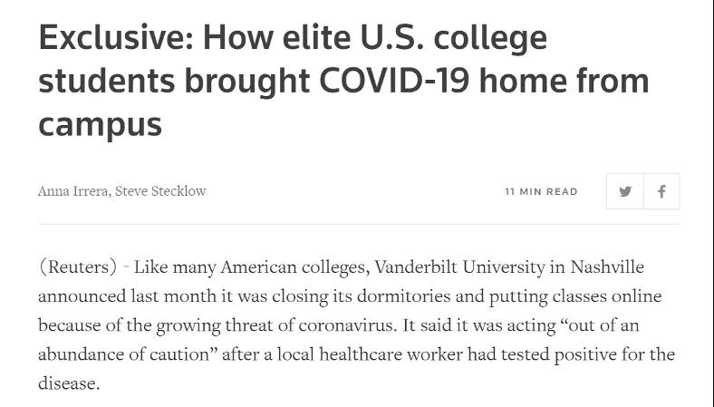Share the article via the Twitter bird icon
This screenshot has width=714, height=407.
click(x=625, y=191)
